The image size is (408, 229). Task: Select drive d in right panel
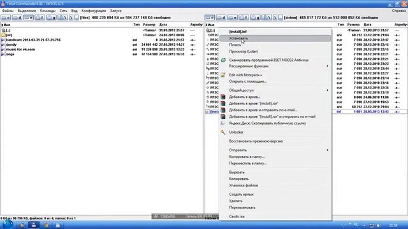point(221,18)
